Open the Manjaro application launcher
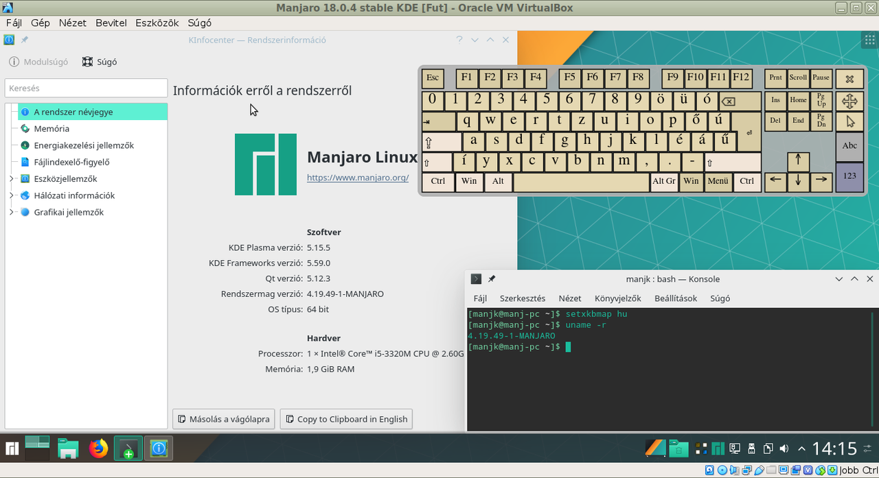 coord(12,449)
